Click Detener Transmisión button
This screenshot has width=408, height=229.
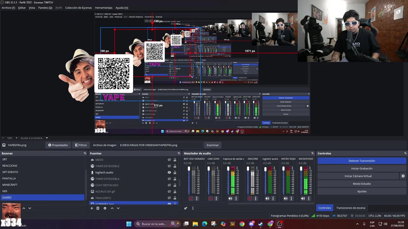pos(362,161)
